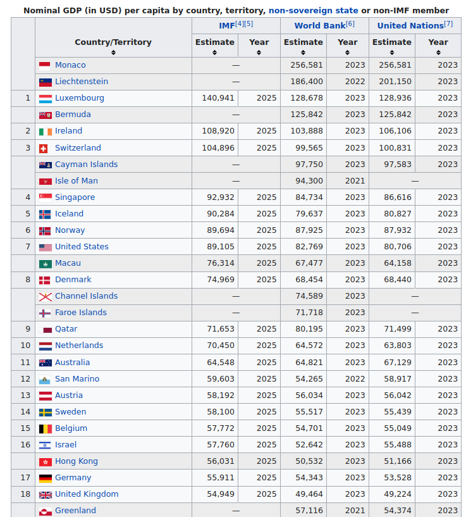The image size is (466, 517).
Task: Click the Channel Islands flag icon
Action: (x=45, y=297)
